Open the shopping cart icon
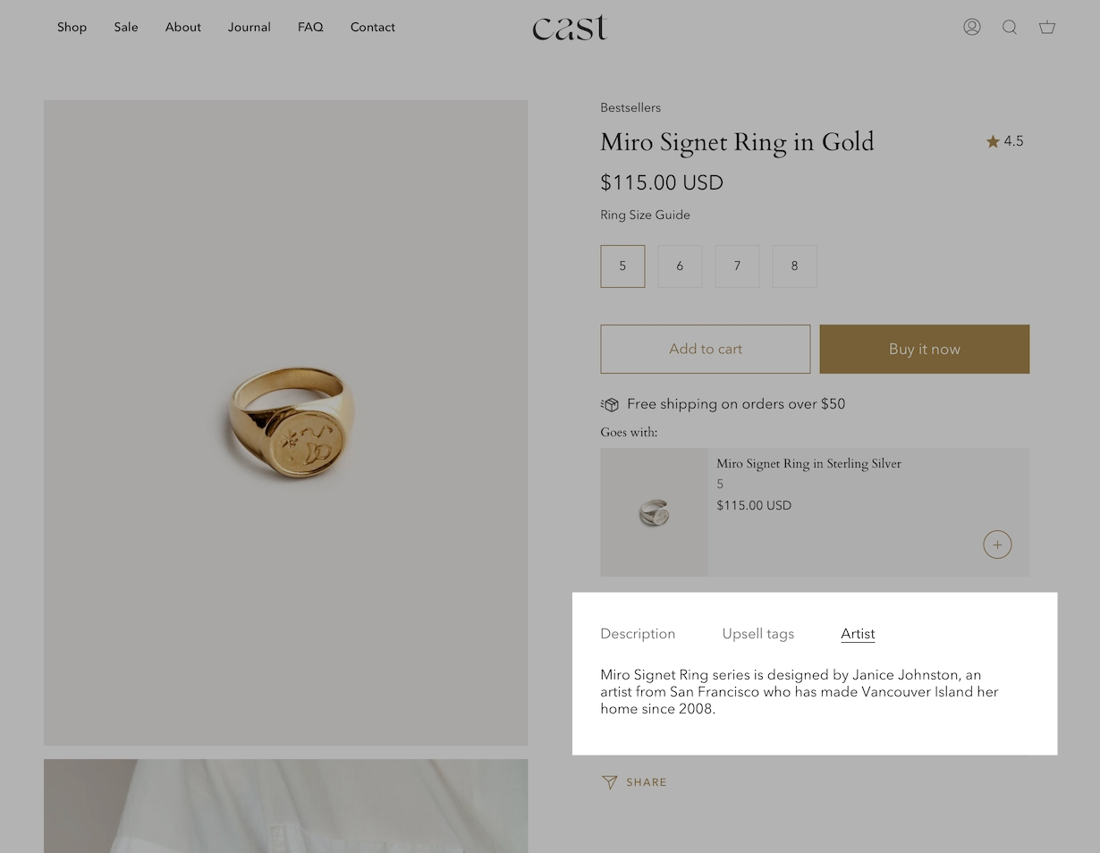Image resolution: width=1100 pixels, height=853 pixels. point(1047,27)
